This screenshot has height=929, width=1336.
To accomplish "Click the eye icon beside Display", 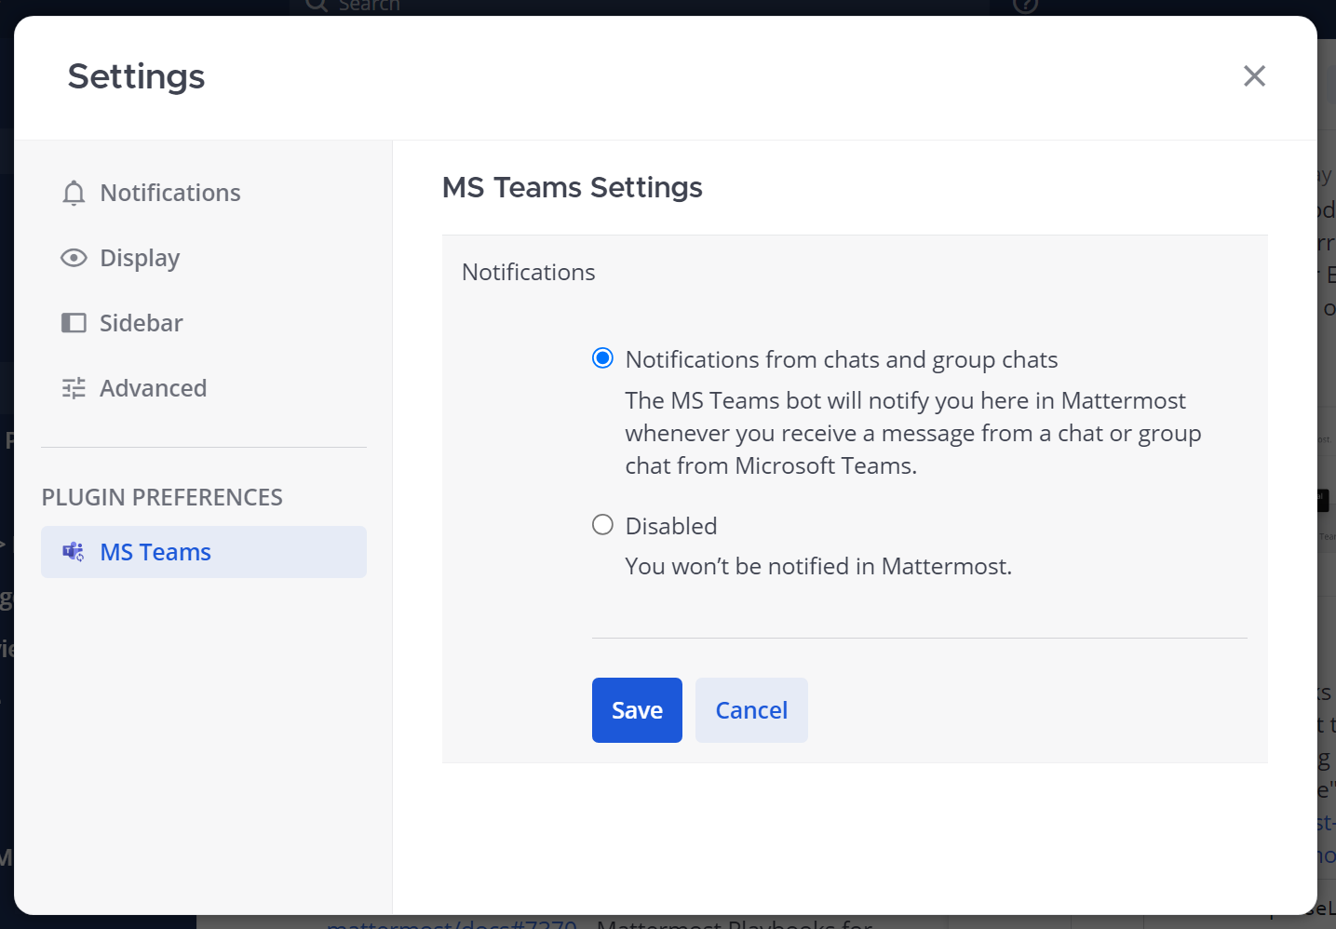I will click(74, 258).
